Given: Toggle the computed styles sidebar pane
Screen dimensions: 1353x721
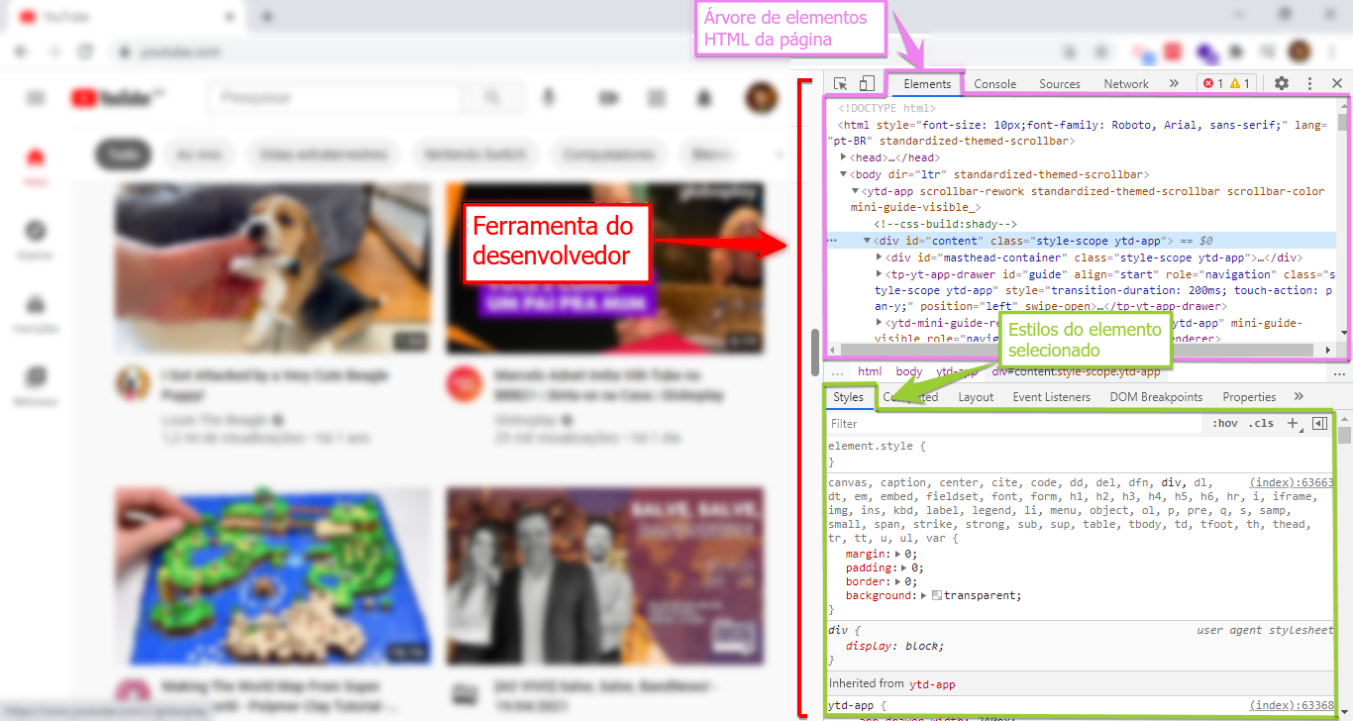Looking at the screenshot, I should point(1319,423).
